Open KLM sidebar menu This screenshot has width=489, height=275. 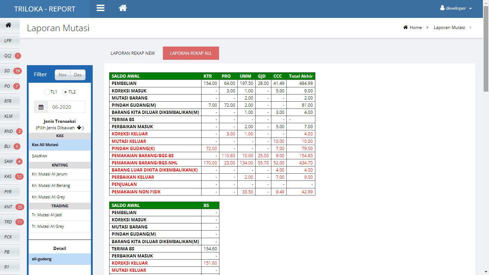tap(10, 116)
